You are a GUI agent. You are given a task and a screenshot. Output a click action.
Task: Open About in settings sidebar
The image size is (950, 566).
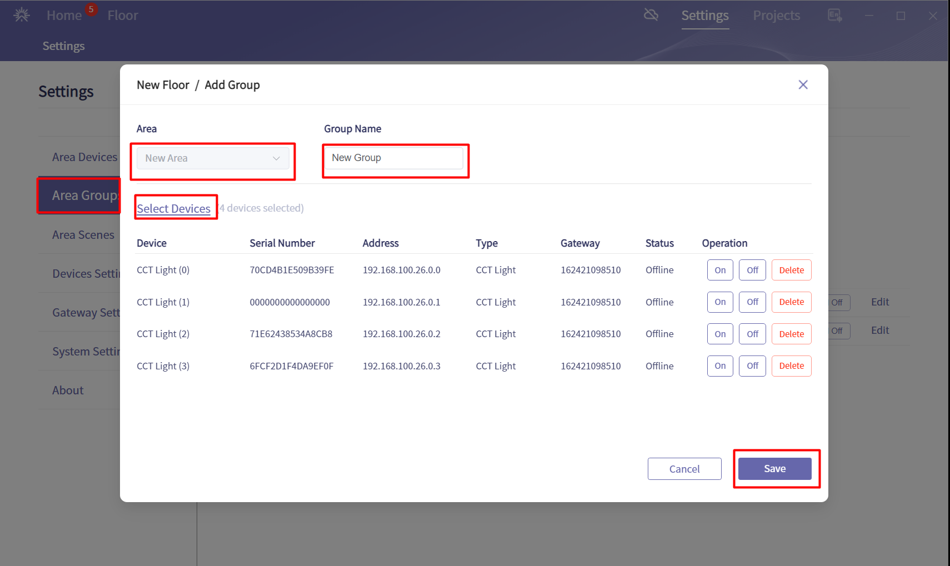[x=68, y=390]
